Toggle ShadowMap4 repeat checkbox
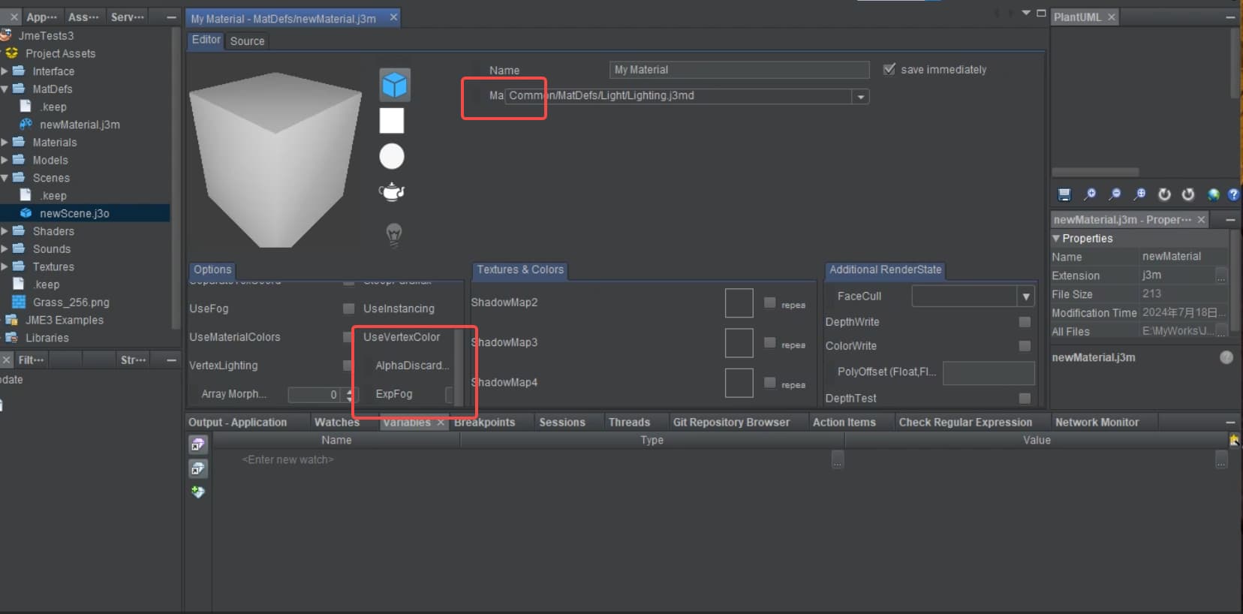 [769, 382]
